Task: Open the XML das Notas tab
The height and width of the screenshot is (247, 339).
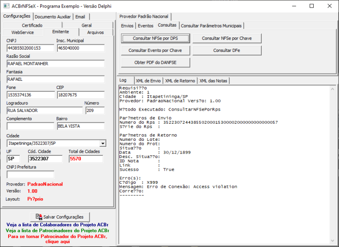Action: pos(213,81)
